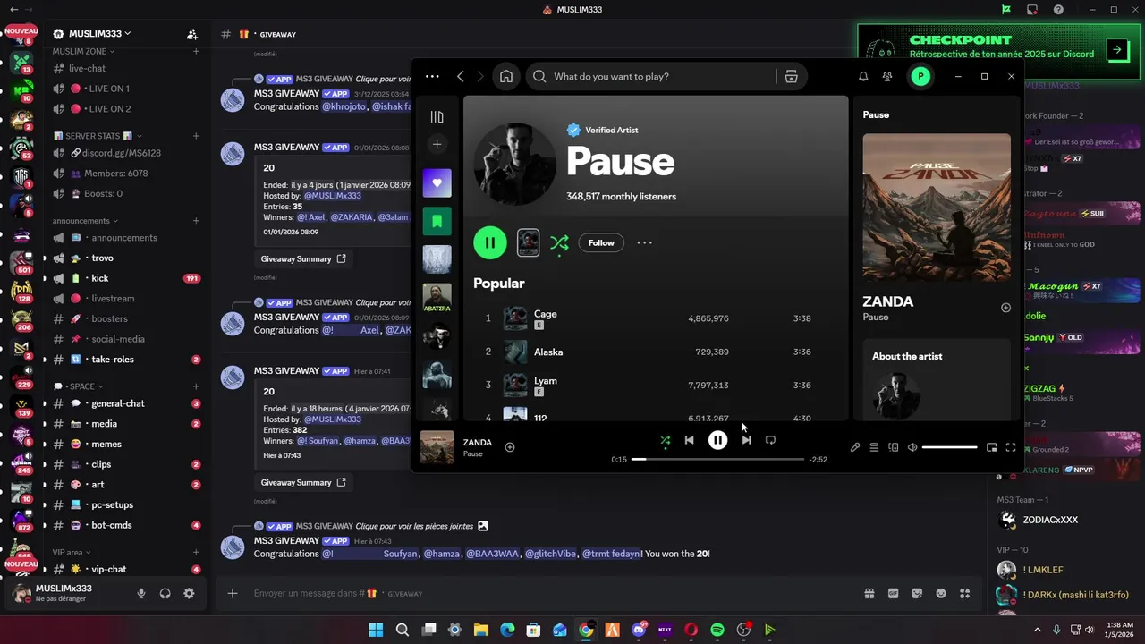1145x644 pixels.
Task: Collapse SERVER STATS category
Action: click(98, 136)
